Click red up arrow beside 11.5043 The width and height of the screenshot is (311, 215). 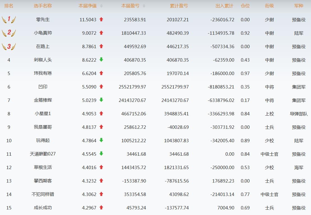tap(101, 19)
